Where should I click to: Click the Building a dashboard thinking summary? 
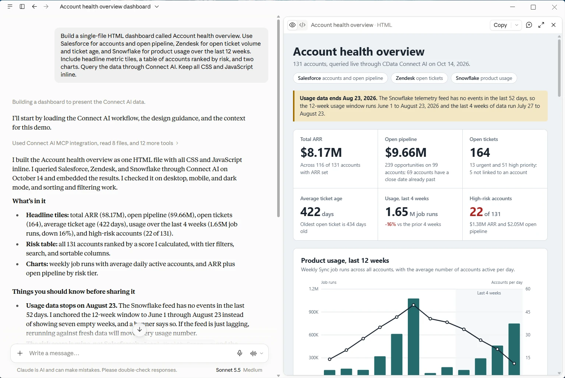(79, 102)
